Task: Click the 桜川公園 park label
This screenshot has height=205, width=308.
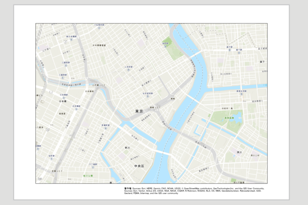Action: coord(88,176)
